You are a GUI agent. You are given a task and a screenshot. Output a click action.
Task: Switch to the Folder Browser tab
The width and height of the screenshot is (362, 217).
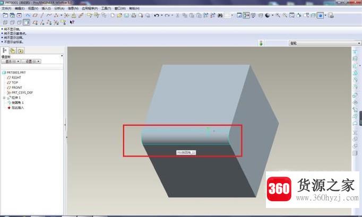13,51
